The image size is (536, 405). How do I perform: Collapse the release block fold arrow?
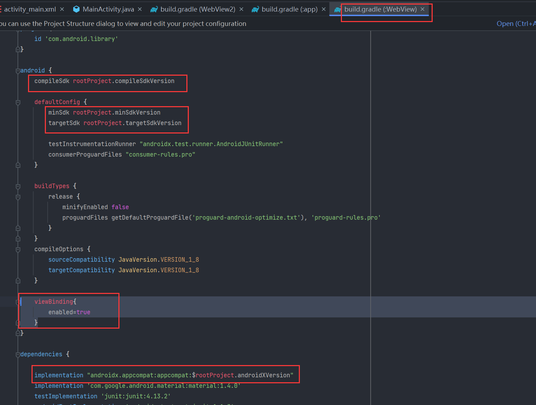(18, 197)
